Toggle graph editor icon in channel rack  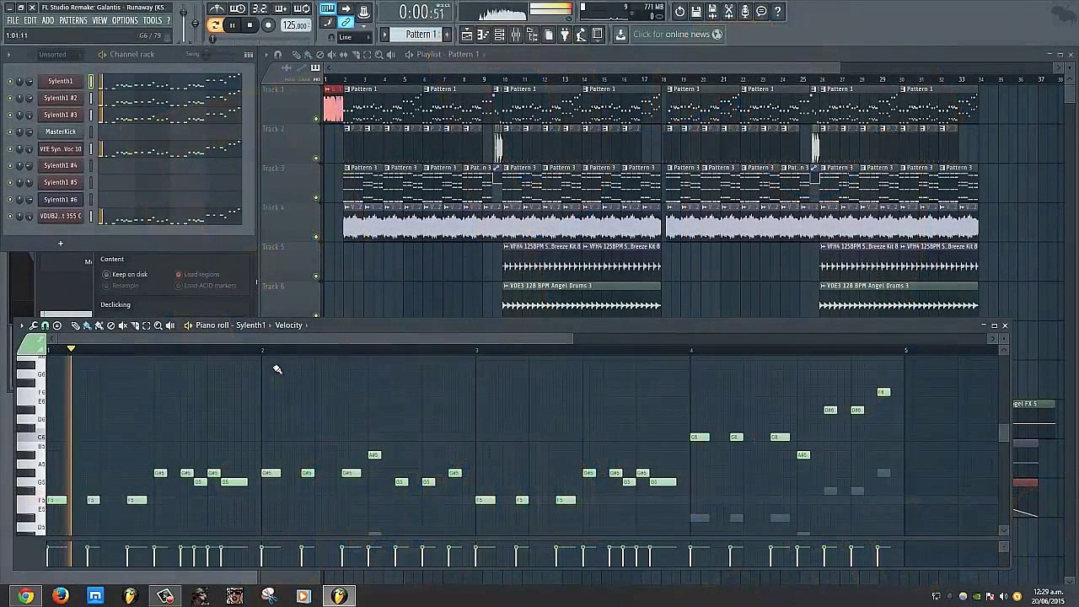(249, 55)
